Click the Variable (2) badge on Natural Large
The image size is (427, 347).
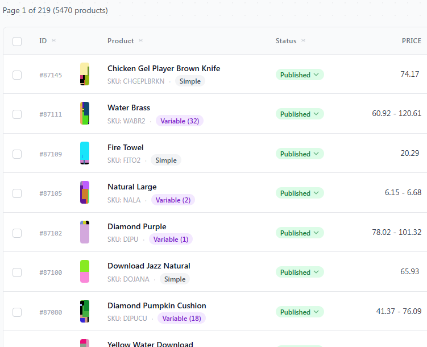tap(173, 200)
